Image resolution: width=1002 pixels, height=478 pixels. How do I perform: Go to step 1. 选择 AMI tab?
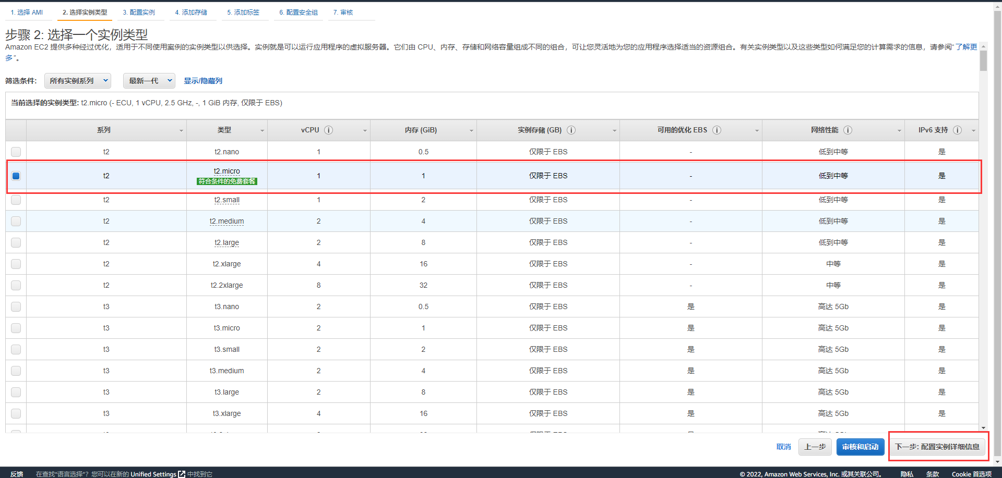tap(27, 13)
